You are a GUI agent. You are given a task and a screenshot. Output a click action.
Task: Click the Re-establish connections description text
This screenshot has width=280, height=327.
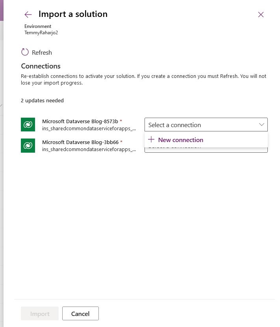[x=144, y=79]
